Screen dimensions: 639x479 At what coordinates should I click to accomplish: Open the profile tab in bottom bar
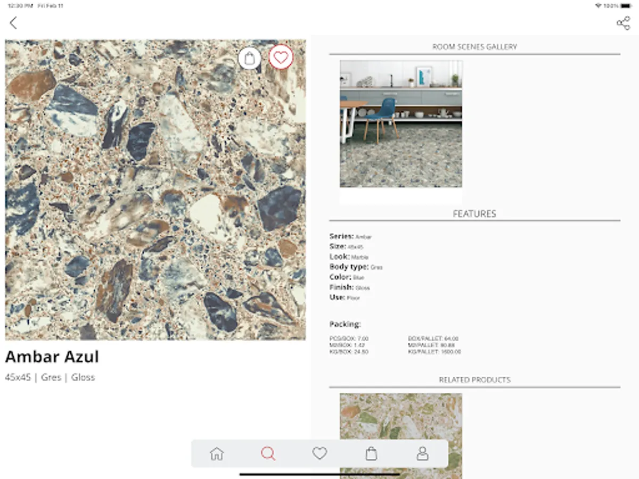[422, 453]
